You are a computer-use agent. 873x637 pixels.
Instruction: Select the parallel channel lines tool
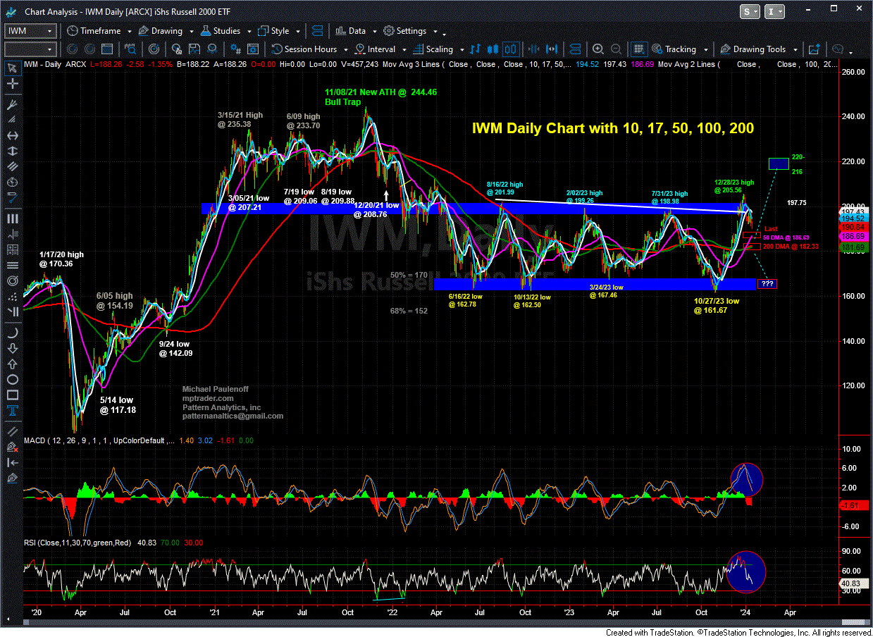point(12,167)
